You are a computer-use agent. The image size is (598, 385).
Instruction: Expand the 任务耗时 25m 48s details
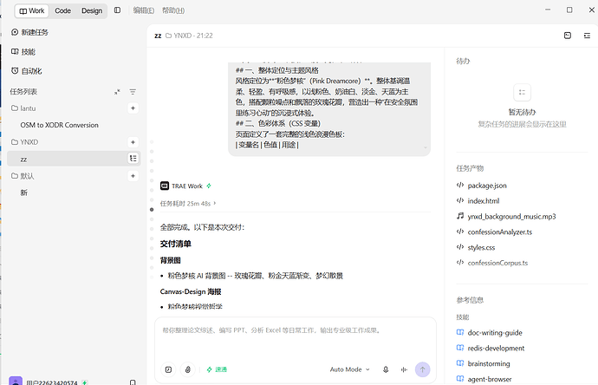point(188,204)
